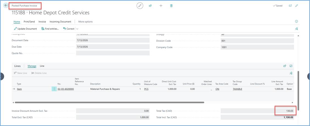Click the greyed New Line button
Viewport: 310px width, 126px height.
pyautogui.click(x=20, y=73)
